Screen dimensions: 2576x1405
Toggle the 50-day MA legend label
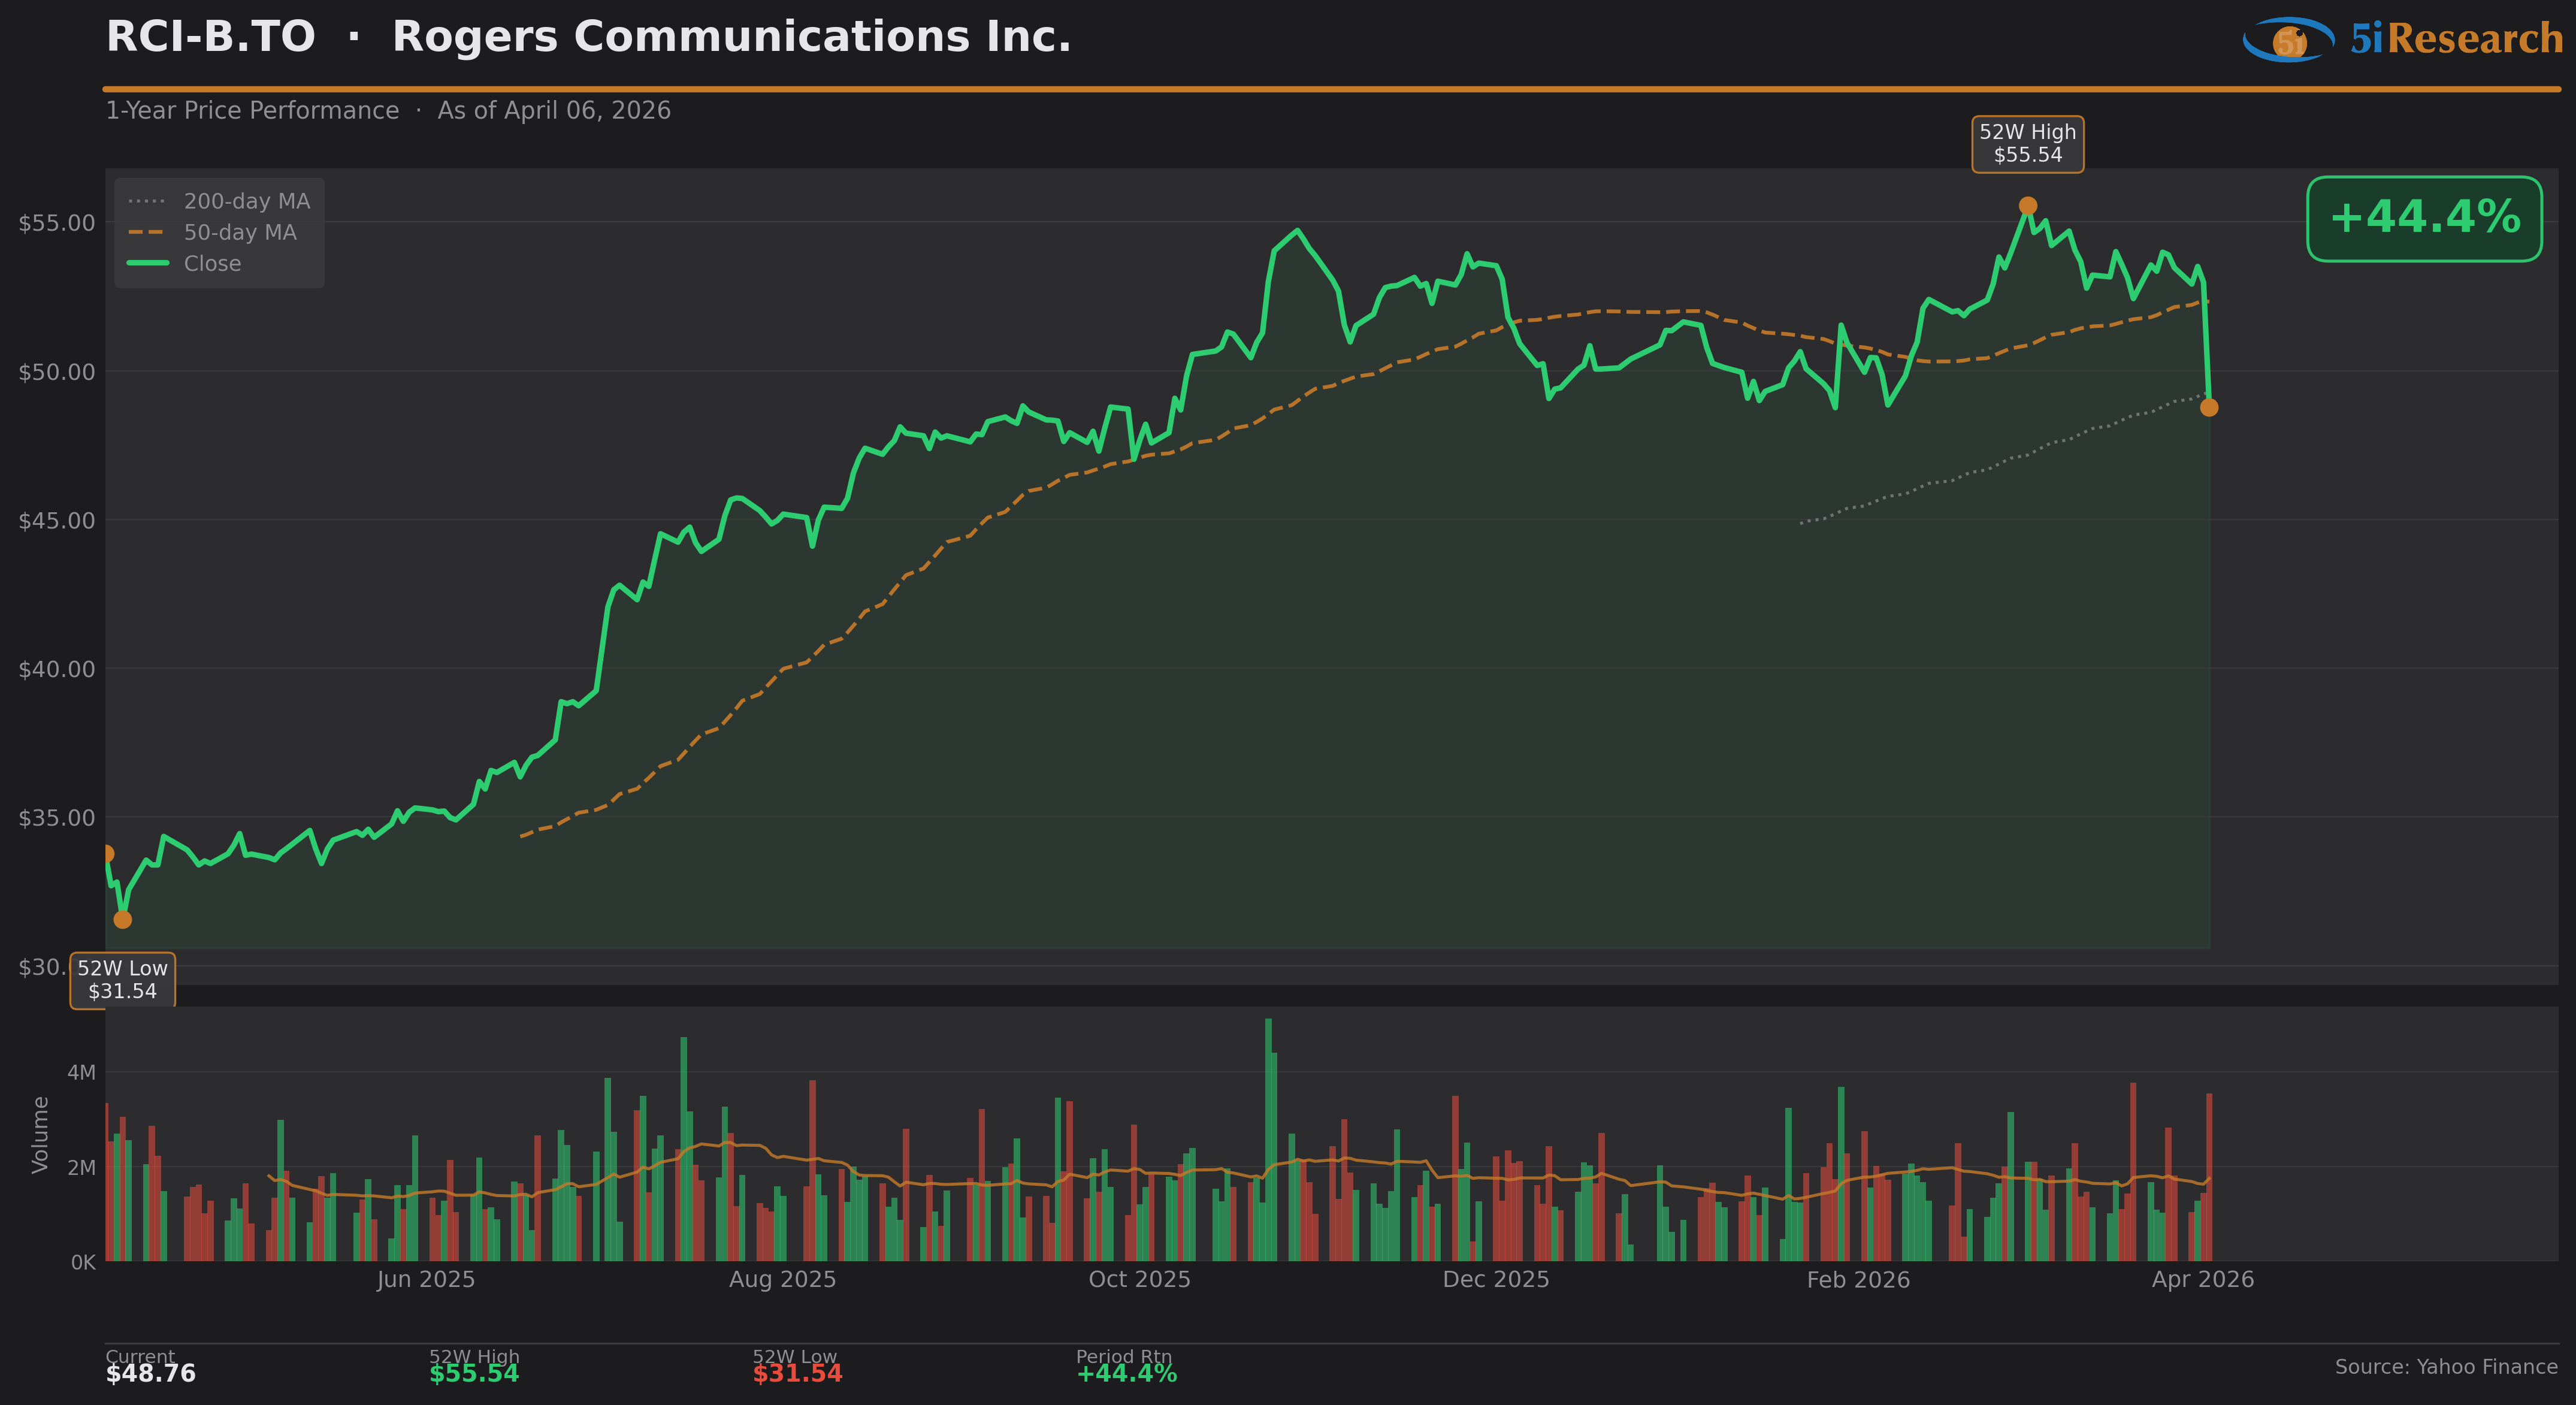(240, 232)
